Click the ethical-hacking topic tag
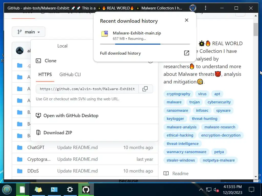This screenshot has width=262, height=196. click(x=180, y=135)
